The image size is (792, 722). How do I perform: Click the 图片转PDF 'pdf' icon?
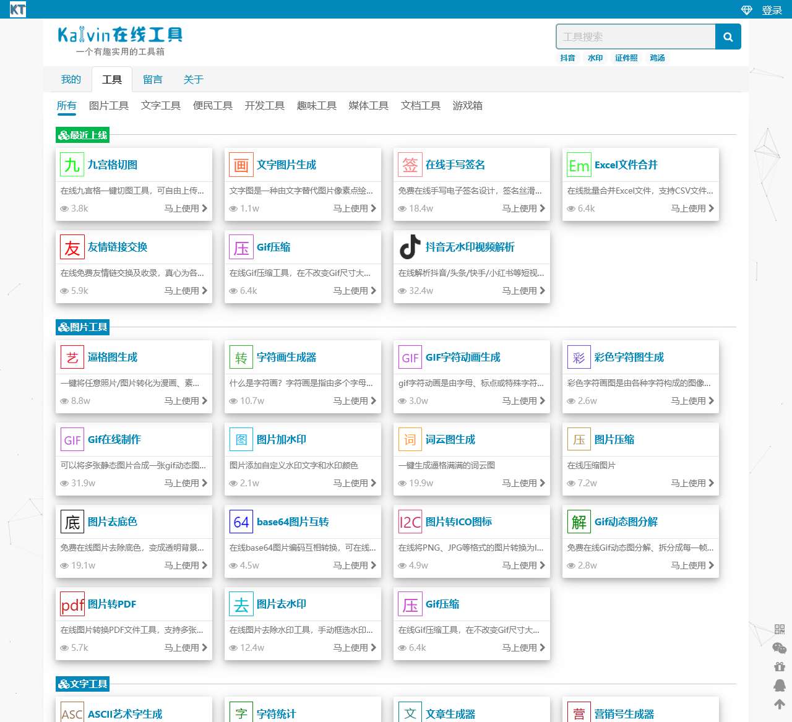point(72,604)
